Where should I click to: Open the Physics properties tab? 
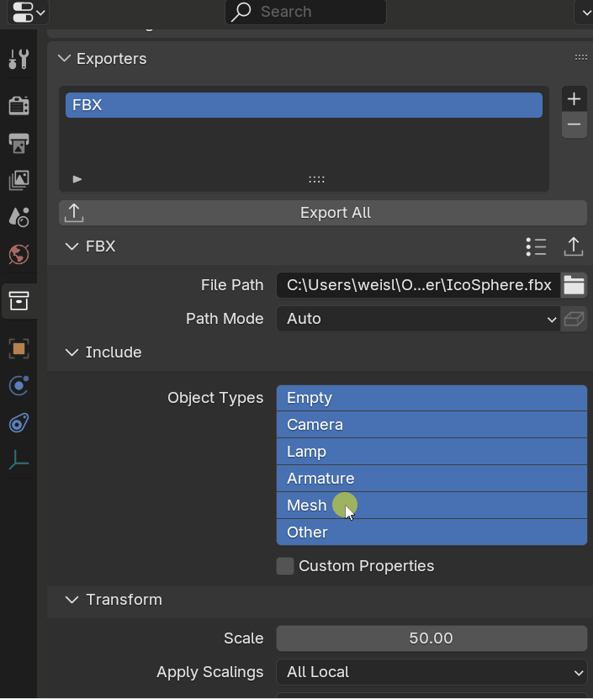pos(19,385)
